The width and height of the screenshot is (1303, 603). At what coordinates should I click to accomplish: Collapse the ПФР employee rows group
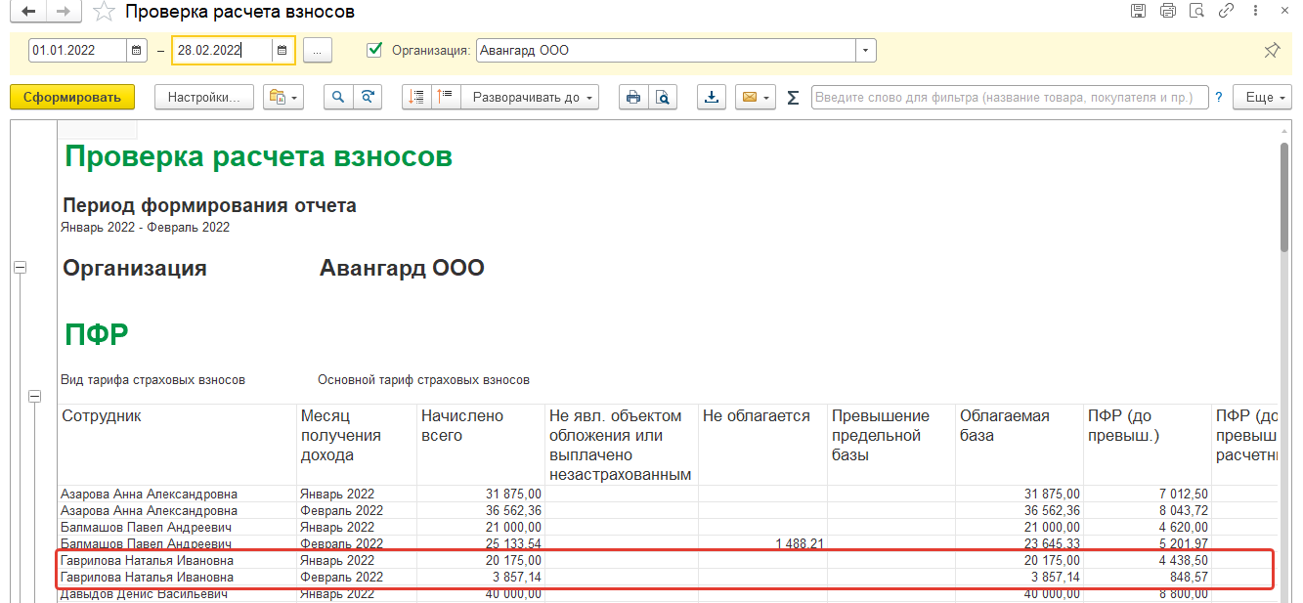click(x=36, y=396)
